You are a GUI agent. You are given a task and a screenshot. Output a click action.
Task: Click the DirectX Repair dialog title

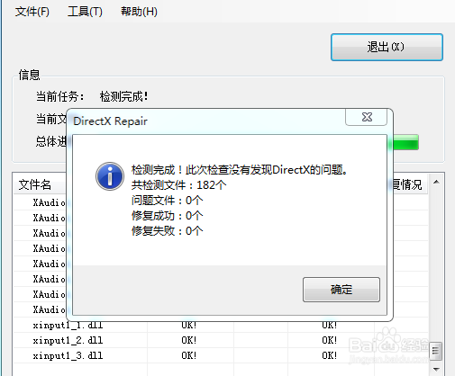tap(110, 121)
